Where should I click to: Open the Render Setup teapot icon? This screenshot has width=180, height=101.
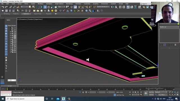(144, 7)
